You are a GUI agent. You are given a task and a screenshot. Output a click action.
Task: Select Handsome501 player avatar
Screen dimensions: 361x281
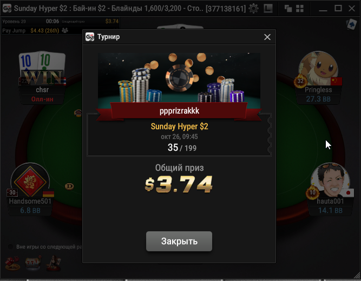coord(30,180)
